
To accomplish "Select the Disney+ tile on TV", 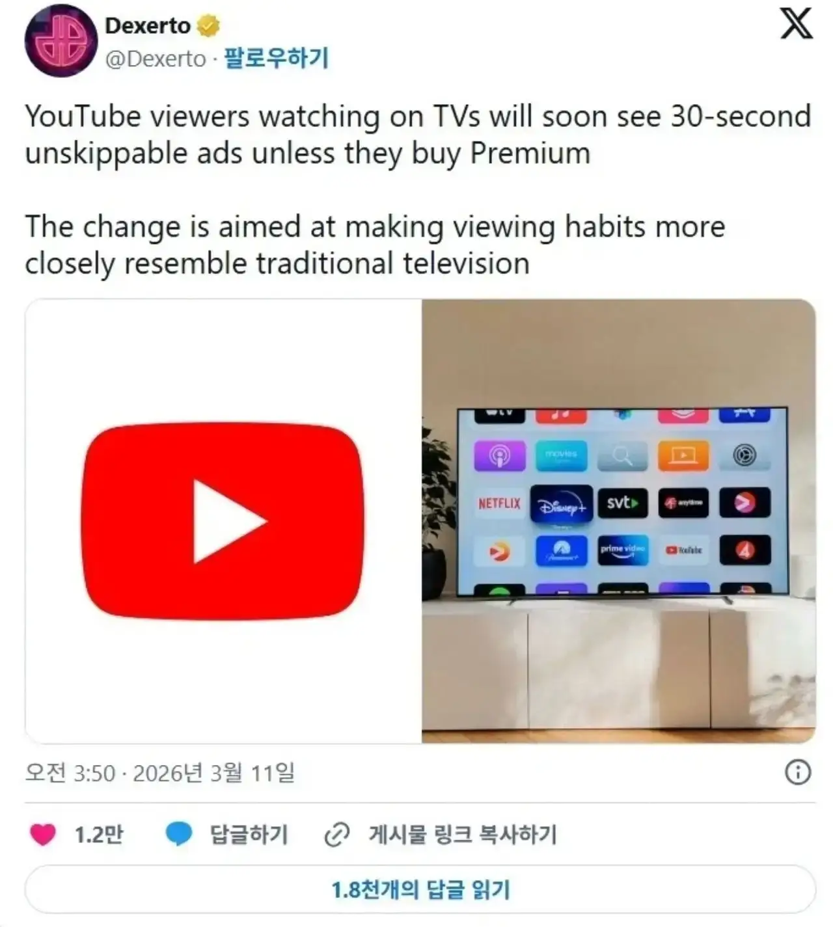I will point(562,505).
